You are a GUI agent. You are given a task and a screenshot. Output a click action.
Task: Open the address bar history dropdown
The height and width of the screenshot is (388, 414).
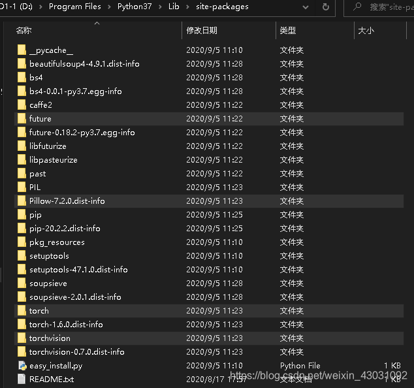(x=306, y=7)
